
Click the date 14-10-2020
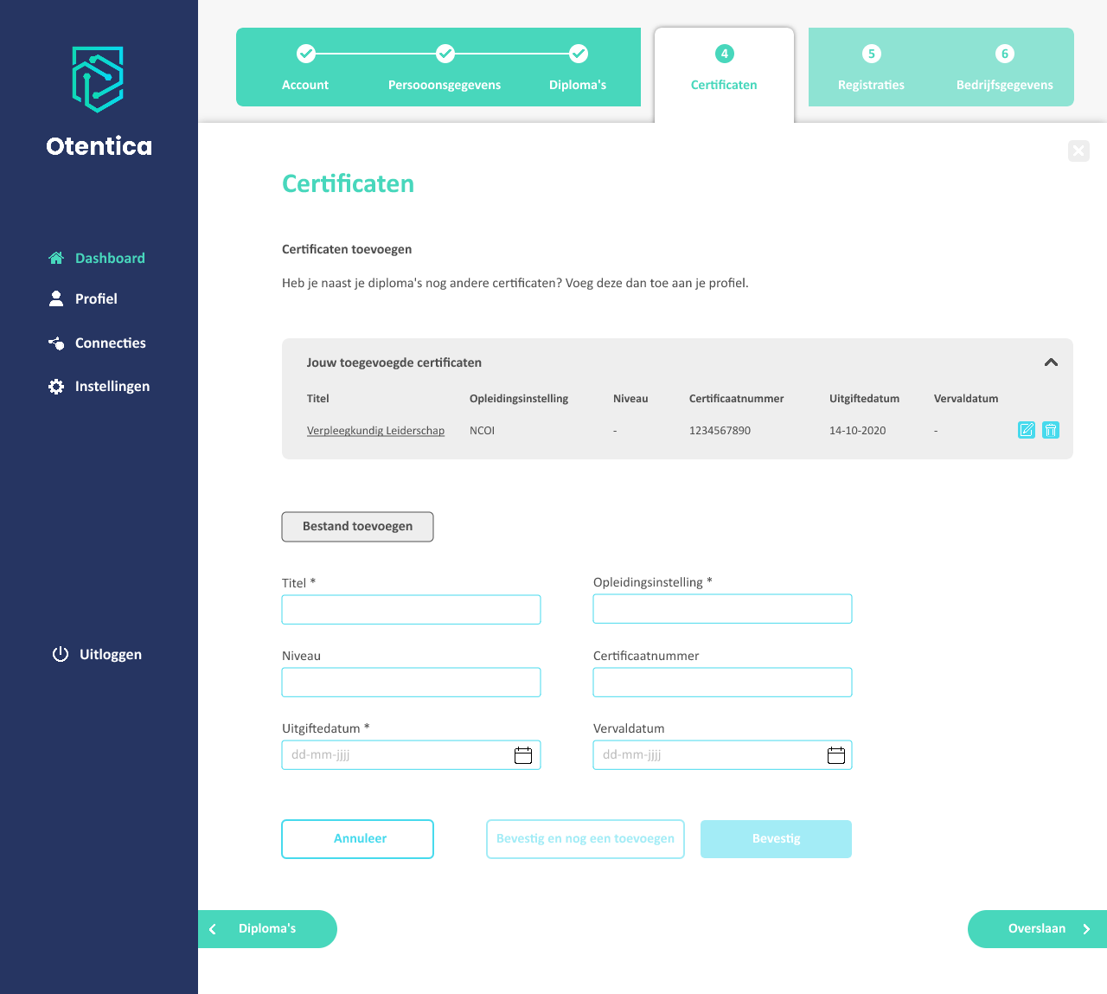[x=857, y=431]
